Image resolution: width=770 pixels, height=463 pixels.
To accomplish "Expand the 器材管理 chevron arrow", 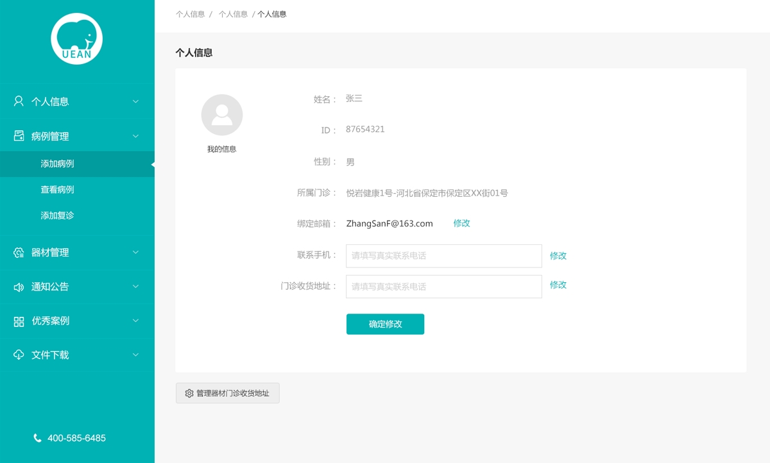I will point(135,253).
